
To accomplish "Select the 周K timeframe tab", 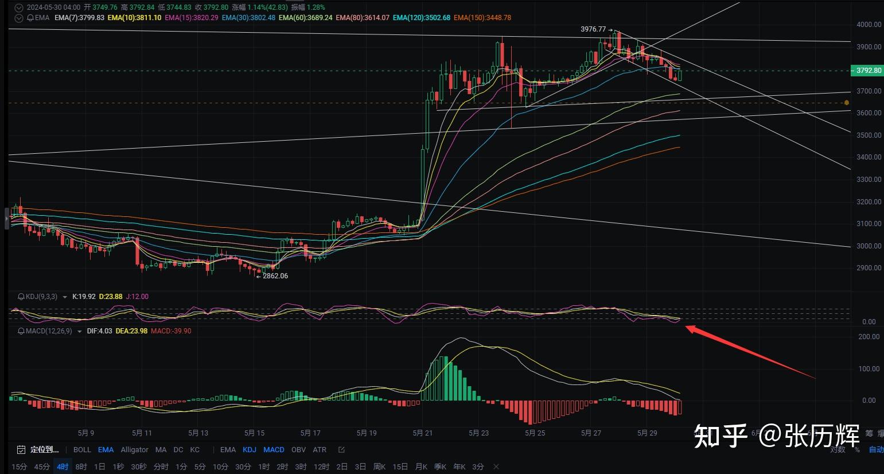I will click(x=379, y=467).
